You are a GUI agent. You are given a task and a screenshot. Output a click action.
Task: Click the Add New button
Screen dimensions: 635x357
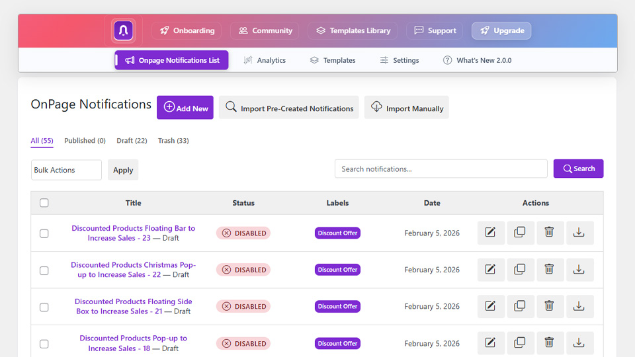185,108
